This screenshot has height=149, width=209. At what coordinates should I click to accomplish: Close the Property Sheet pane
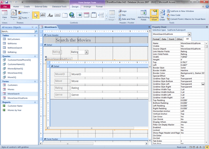click(207, 27)
